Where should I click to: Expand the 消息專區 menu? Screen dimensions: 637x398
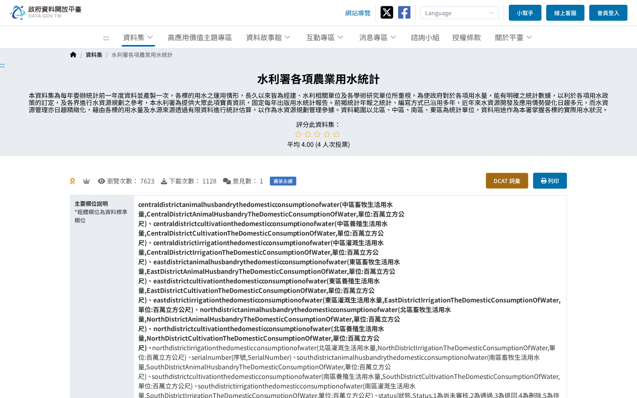click(378, 37)
